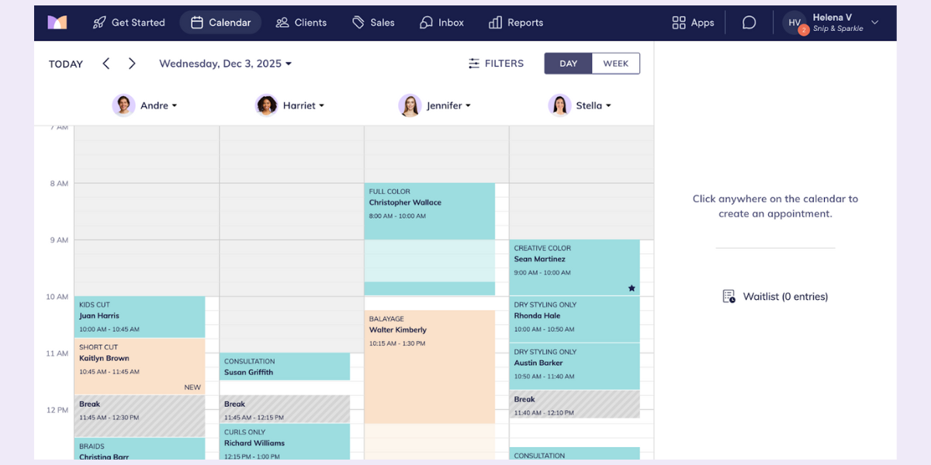
Task: Click the TODAY button
Action: point(65,64)
